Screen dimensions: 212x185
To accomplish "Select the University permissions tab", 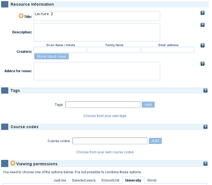I will pyautogui.click(x=133, y=180).
